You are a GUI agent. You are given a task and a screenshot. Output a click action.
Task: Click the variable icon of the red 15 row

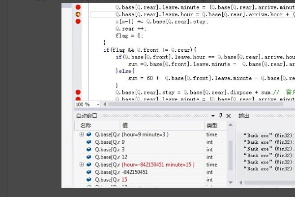(89, 180)
